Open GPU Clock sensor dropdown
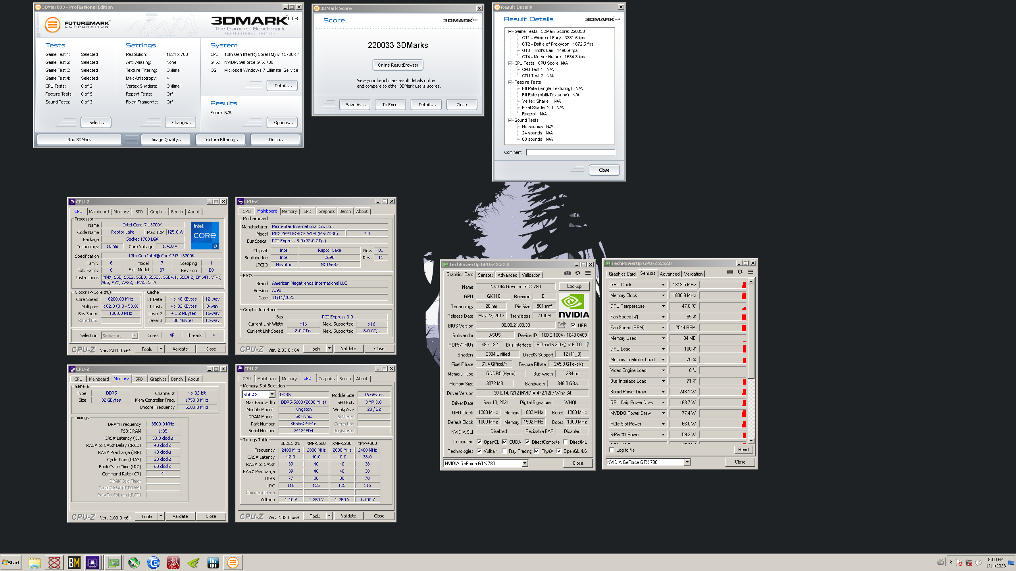The height and width of the screenshot is (571, 1016). click(x=663, y=285)
